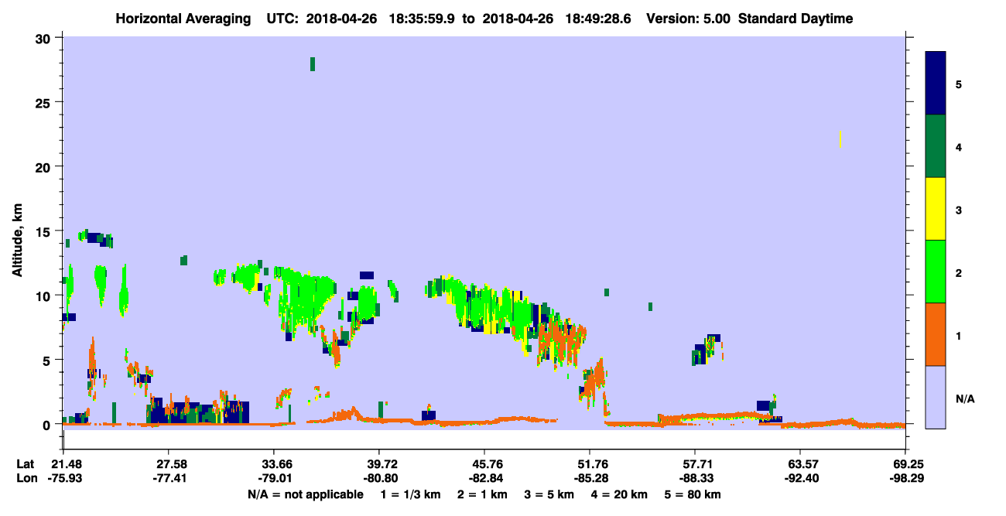
Task: Click the longitude value -92.40
Action: coord(799,479)
